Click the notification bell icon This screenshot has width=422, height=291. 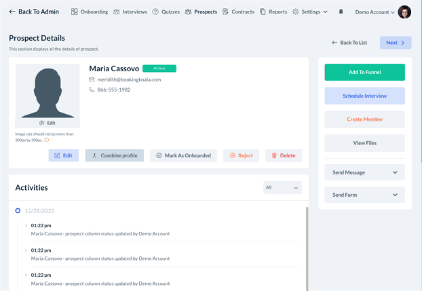341,12
